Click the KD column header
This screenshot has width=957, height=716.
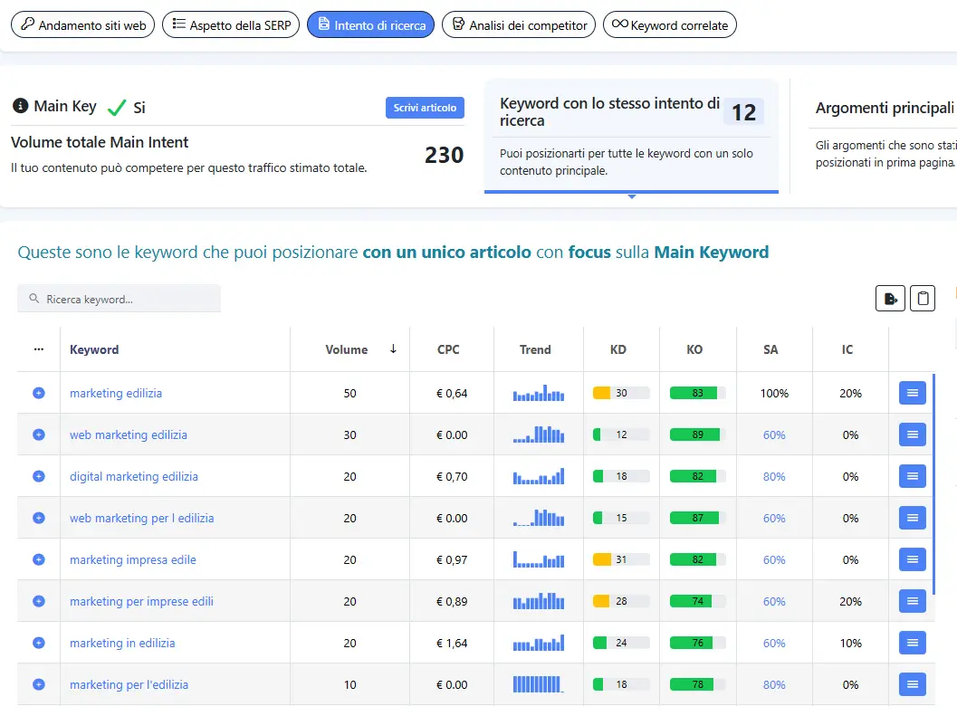coord(618,349)
